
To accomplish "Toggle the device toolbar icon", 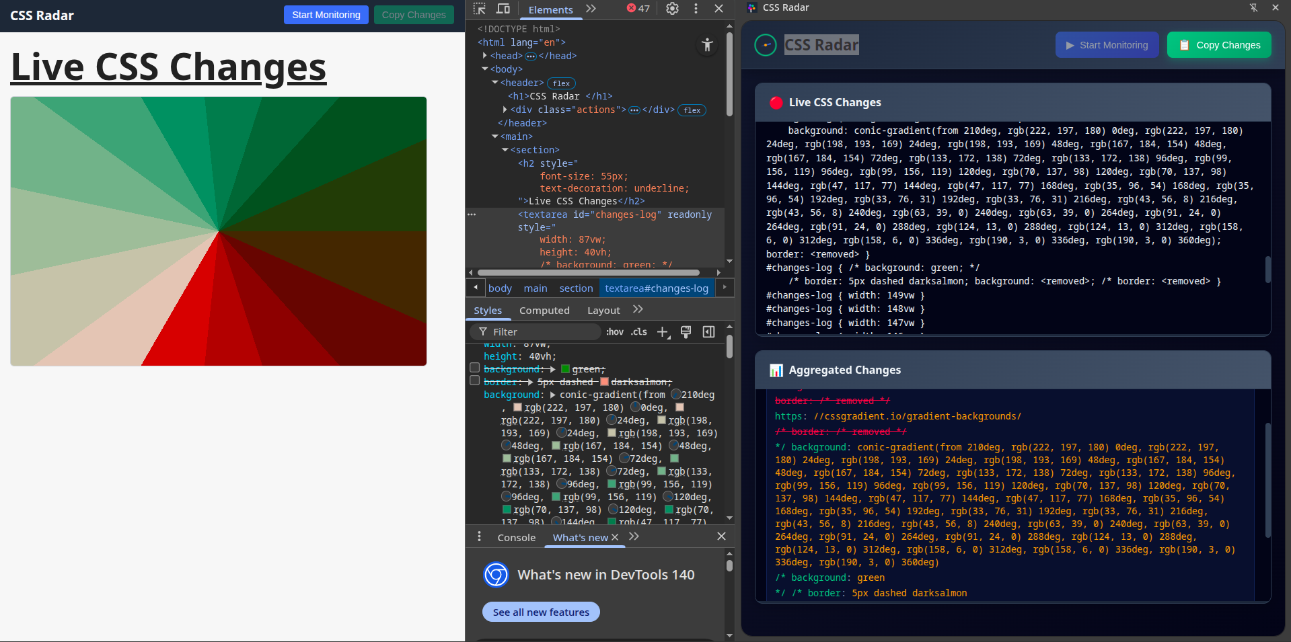I will pyautogui.click(x=503, y=9).
